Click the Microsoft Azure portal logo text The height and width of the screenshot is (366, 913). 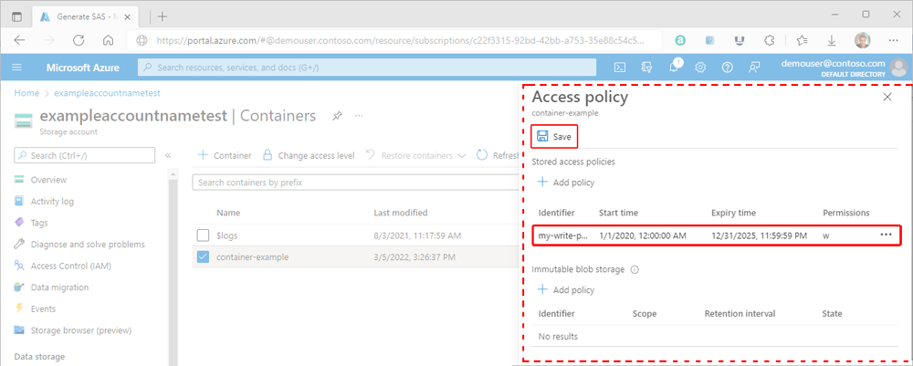click(83, 68)
